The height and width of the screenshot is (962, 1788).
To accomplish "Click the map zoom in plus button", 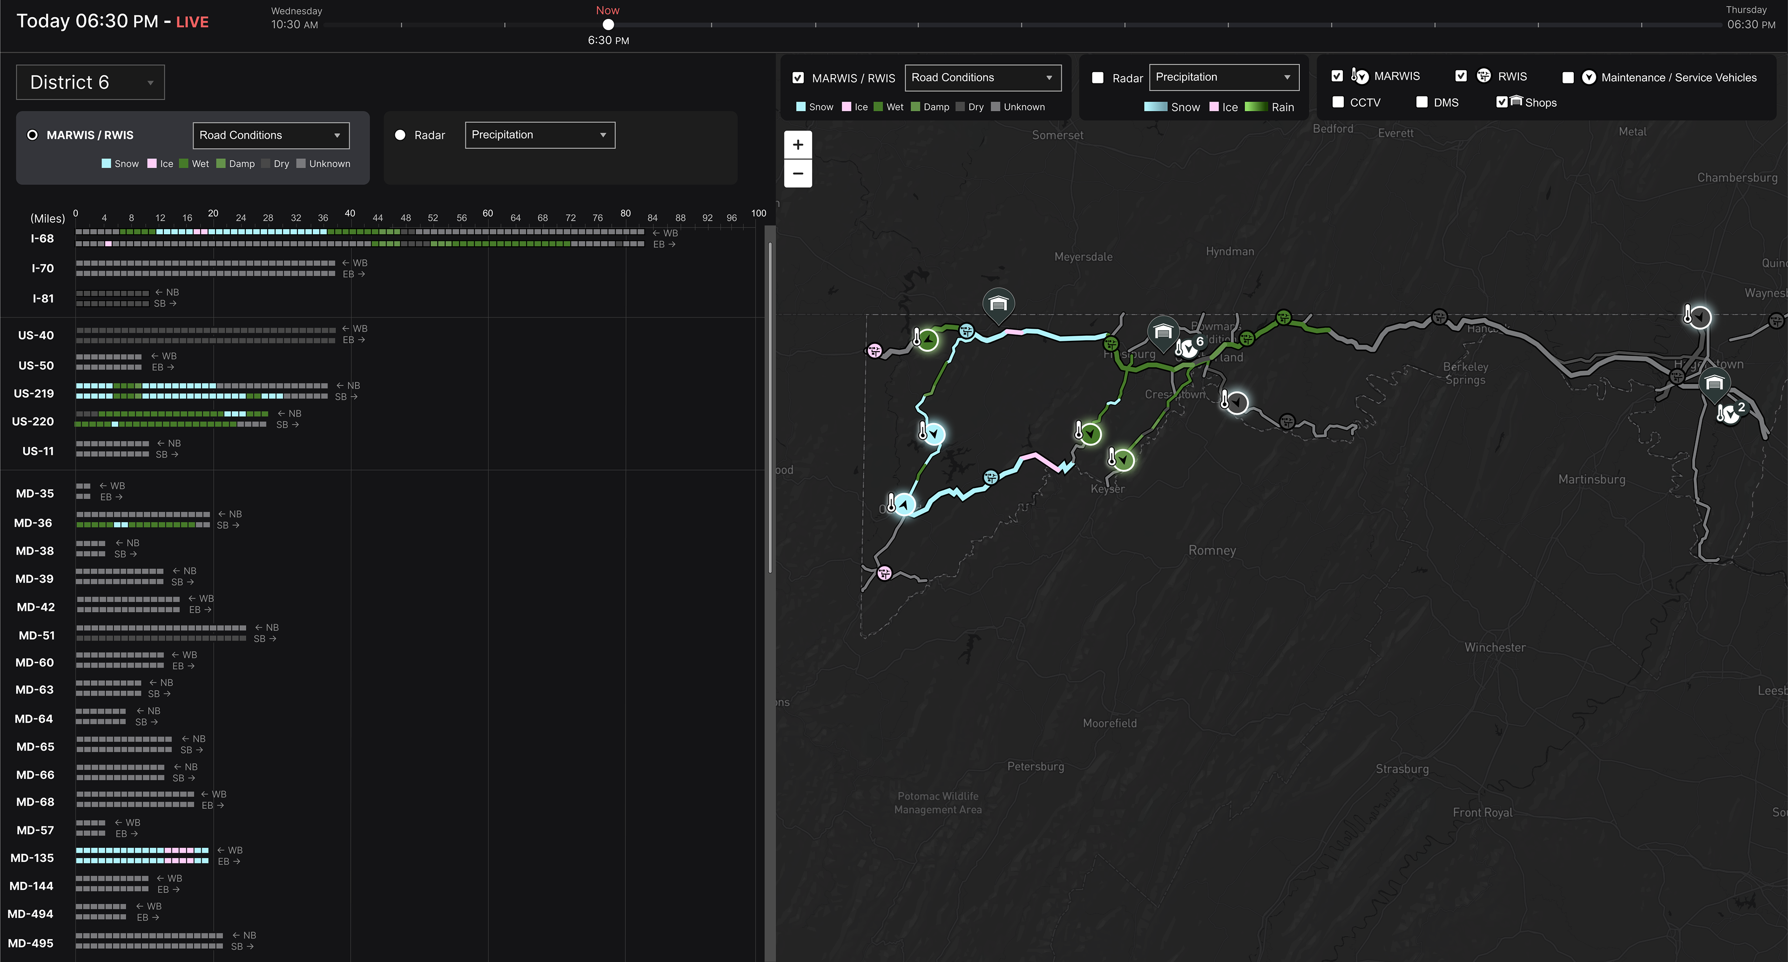I will click(x=798, y=145).
